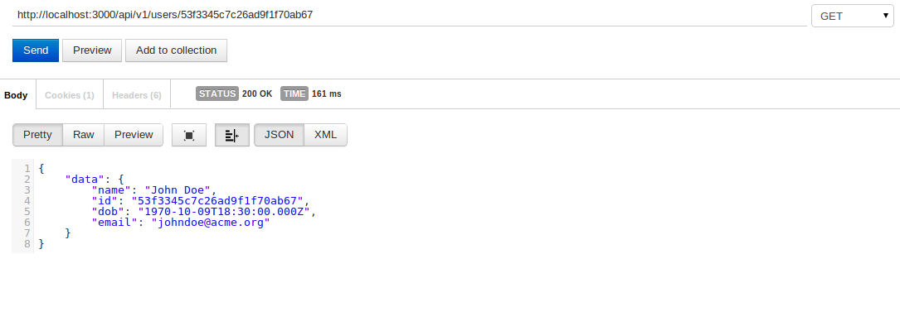
Task: Select the Body tab
Action: click(16, 95)
